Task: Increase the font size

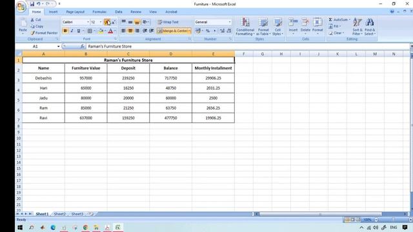Action: [107, 22]
